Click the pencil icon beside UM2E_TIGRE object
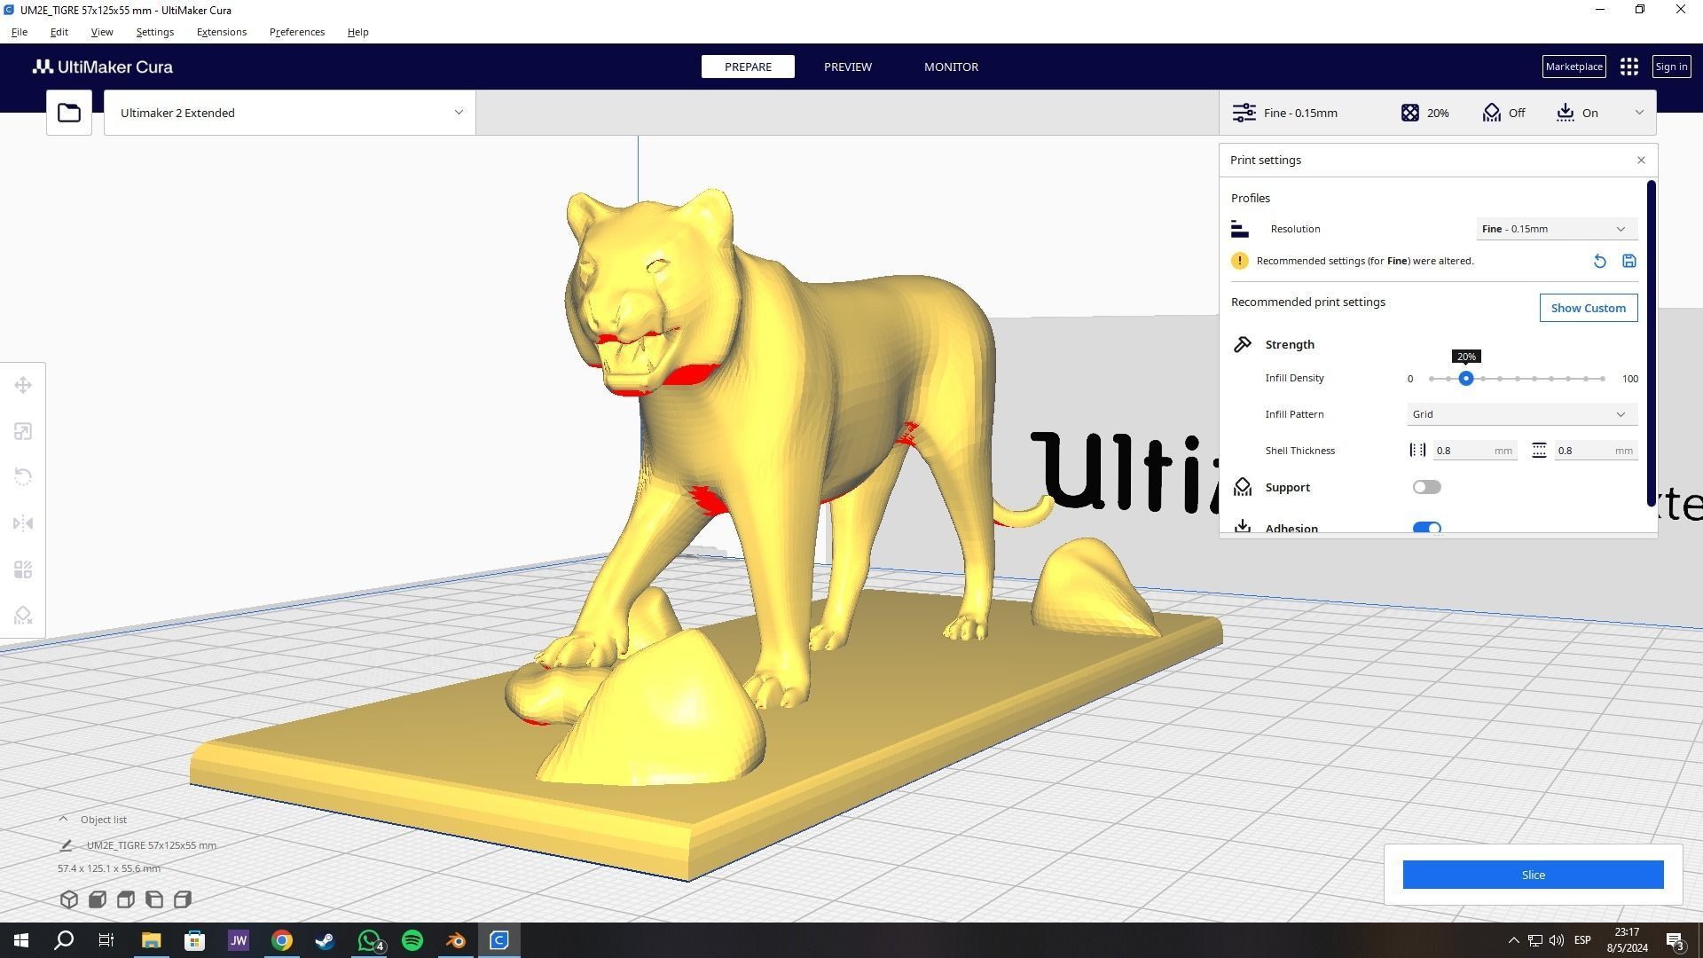 [x=66, y=845]
